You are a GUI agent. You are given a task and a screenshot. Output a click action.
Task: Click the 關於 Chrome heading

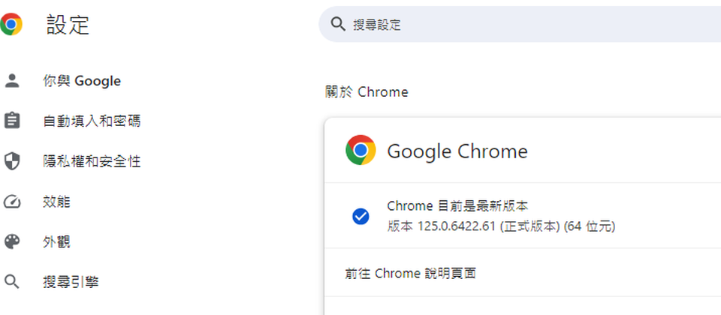click(367, 92)
